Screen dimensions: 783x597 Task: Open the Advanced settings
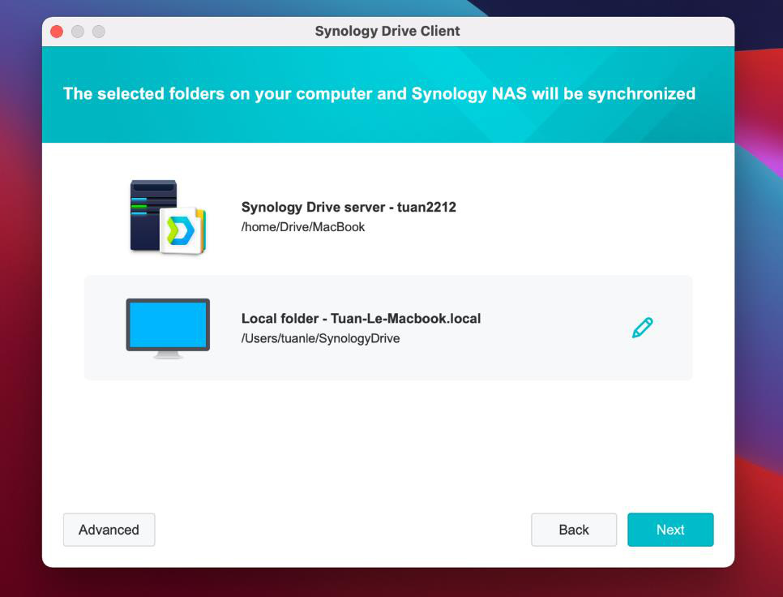109,530
